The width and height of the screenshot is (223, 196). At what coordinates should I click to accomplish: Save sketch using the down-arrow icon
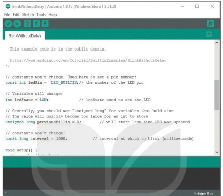click(x=45, y=24)
